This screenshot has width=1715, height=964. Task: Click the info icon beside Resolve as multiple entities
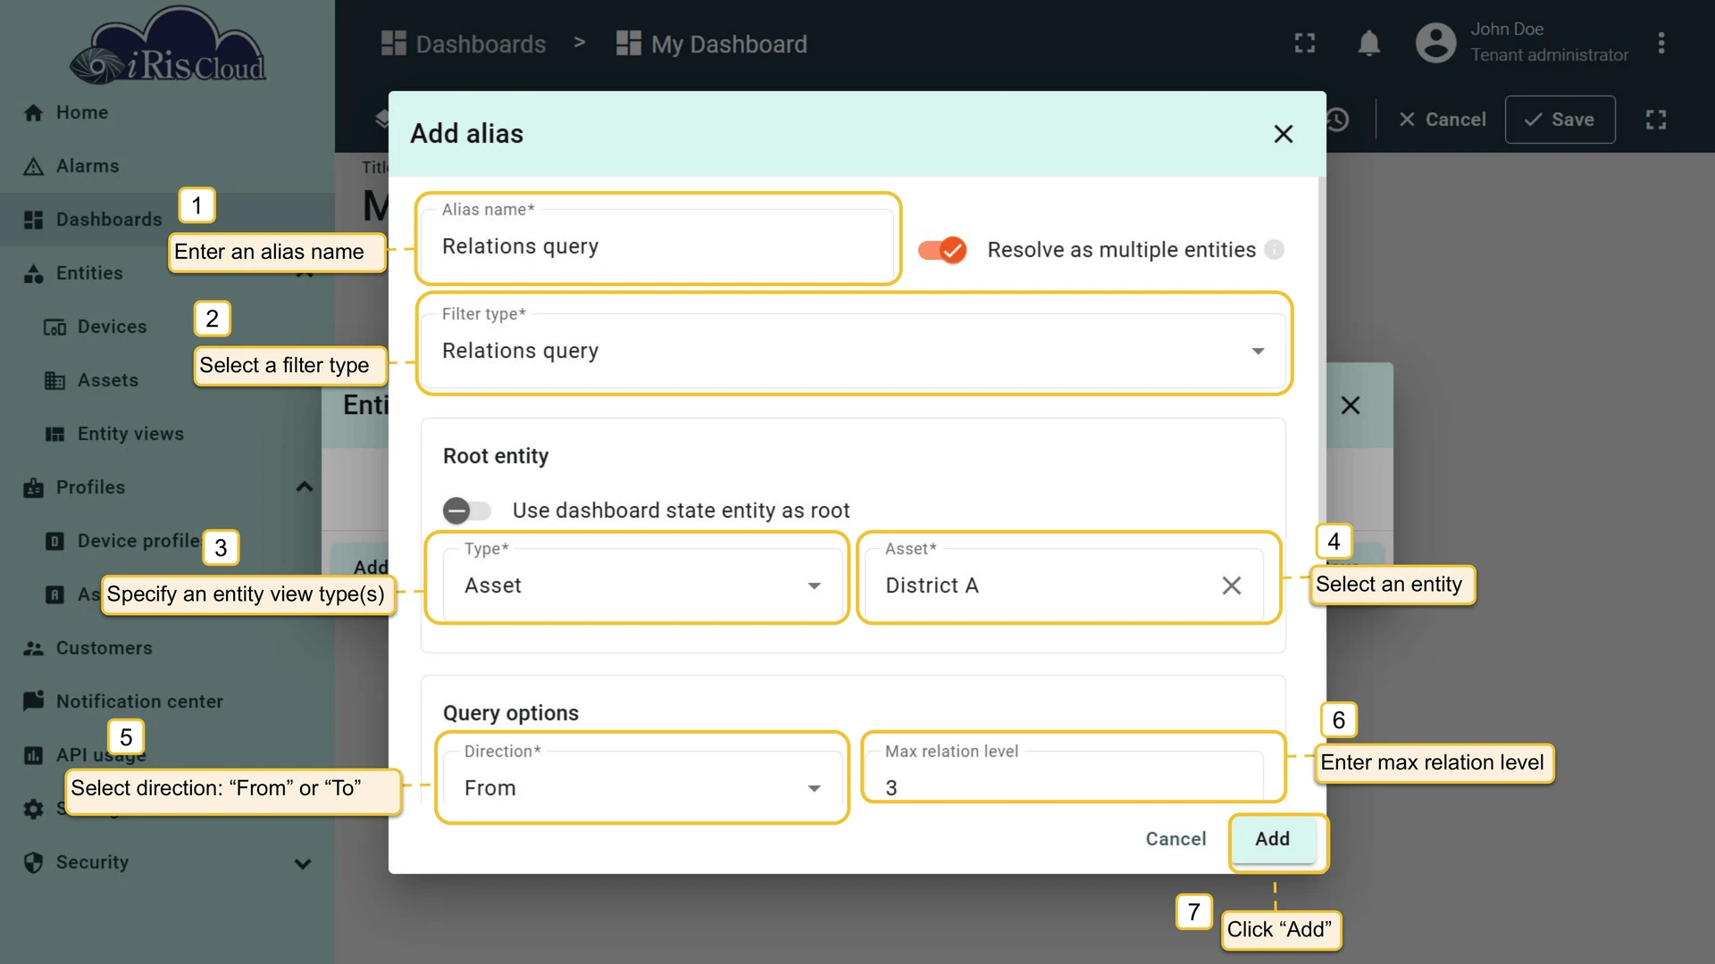tap(1274, 250)
